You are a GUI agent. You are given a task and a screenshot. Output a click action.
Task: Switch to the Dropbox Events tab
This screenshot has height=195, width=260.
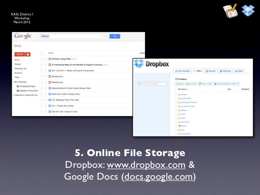tap(211, 71)
